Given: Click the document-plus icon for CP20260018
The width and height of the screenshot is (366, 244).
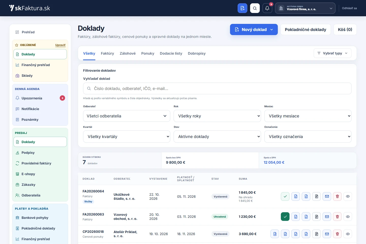Looking at the screenshot, I should tap(306, 234).
